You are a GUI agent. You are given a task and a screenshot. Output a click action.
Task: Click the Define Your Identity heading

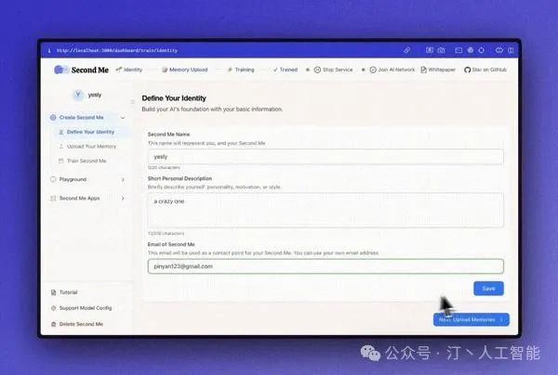tap(174, 98)
